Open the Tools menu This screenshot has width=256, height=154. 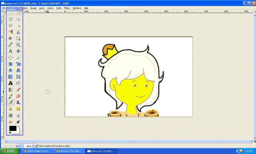(x=59, y=8)
